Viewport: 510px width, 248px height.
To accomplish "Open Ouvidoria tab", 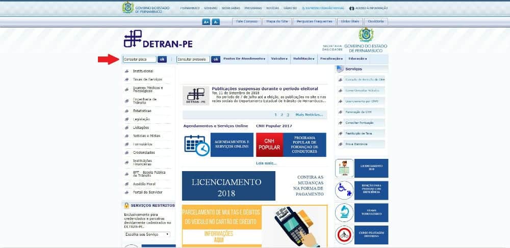I will (x=376, y=21).
